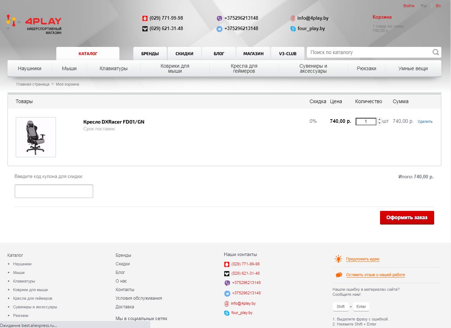451x328 pixels.
Task: Select Наушники category in menu bar
Action: pos(30,68)
